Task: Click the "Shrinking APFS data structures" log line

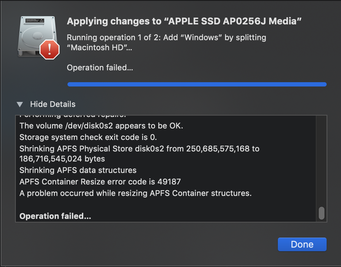Action: (x=78, y=170)
